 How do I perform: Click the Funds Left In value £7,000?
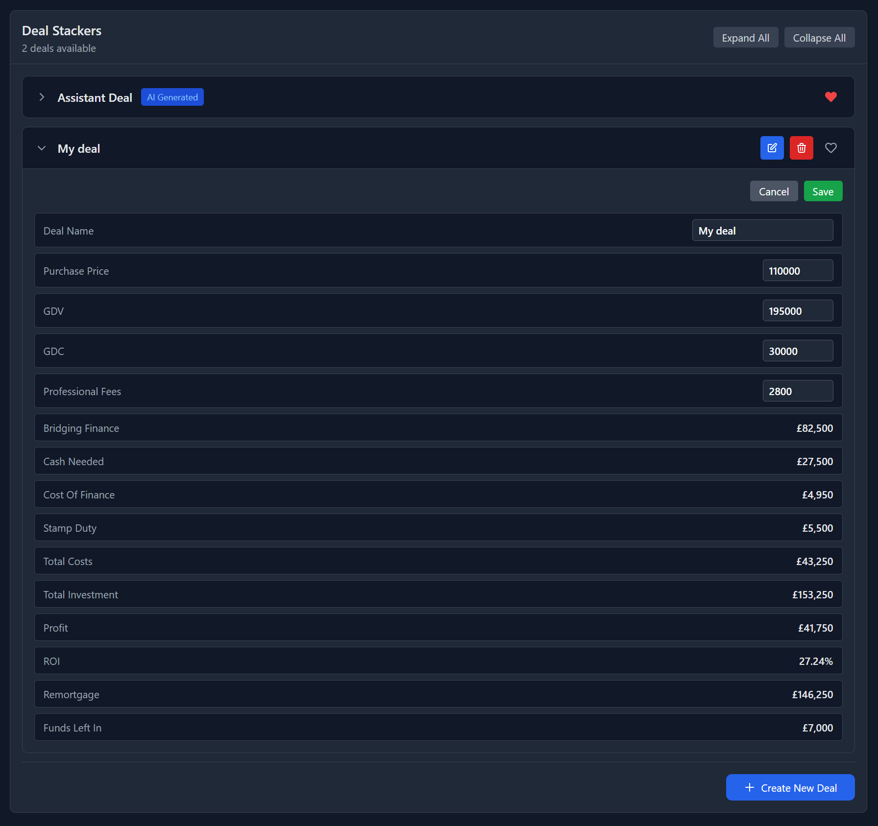pos(817,728)
